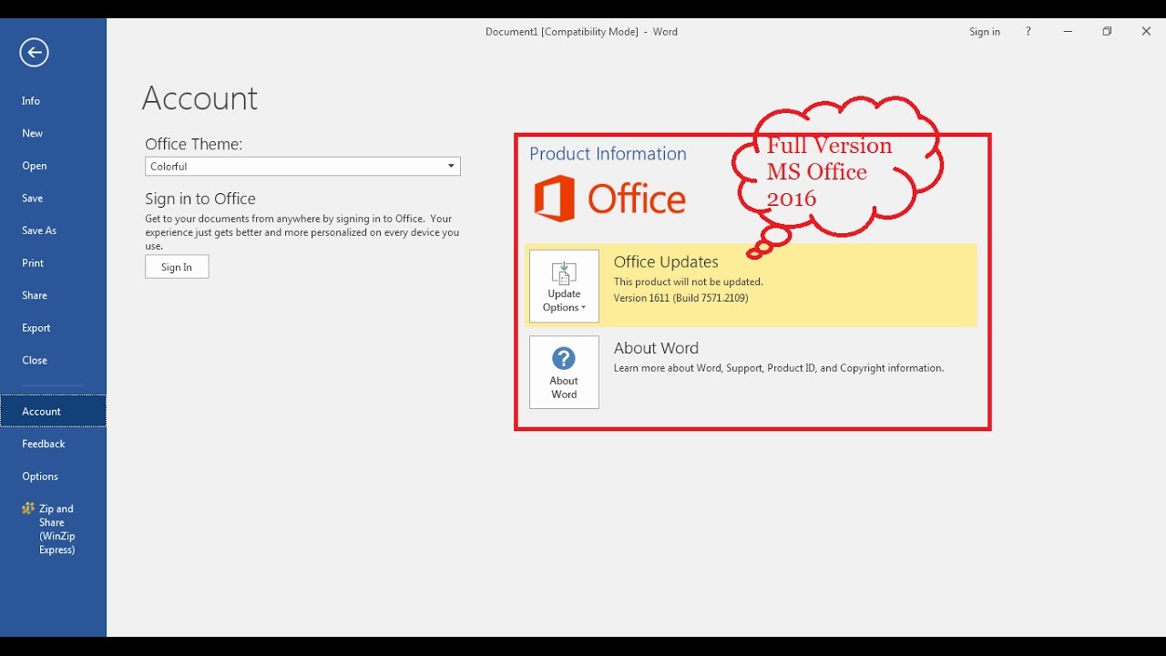
Task: Click the Sign in to Office heading
Action: pos(200,200)
